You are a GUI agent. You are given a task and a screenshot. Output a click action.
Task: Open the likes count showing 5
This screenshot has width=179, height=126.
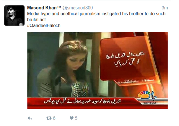point(76,118)
